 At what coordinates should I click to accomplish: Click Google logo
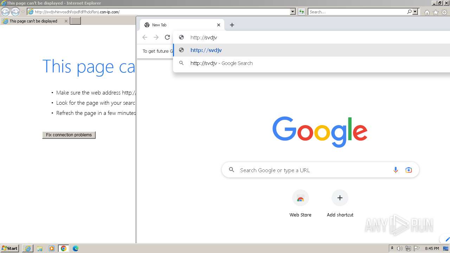320,132
